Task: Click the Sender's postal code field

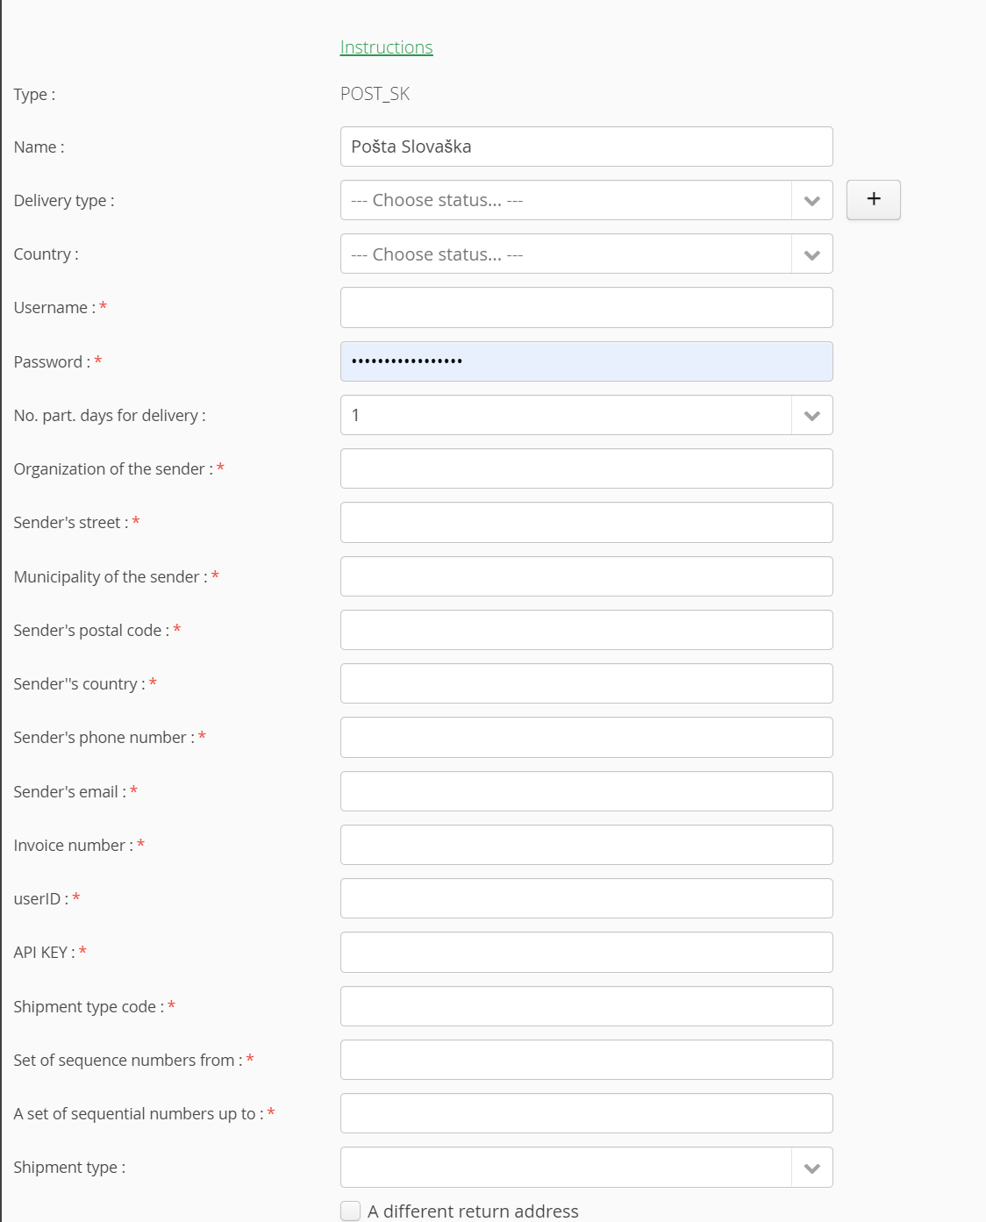Action: pos(586,630)
